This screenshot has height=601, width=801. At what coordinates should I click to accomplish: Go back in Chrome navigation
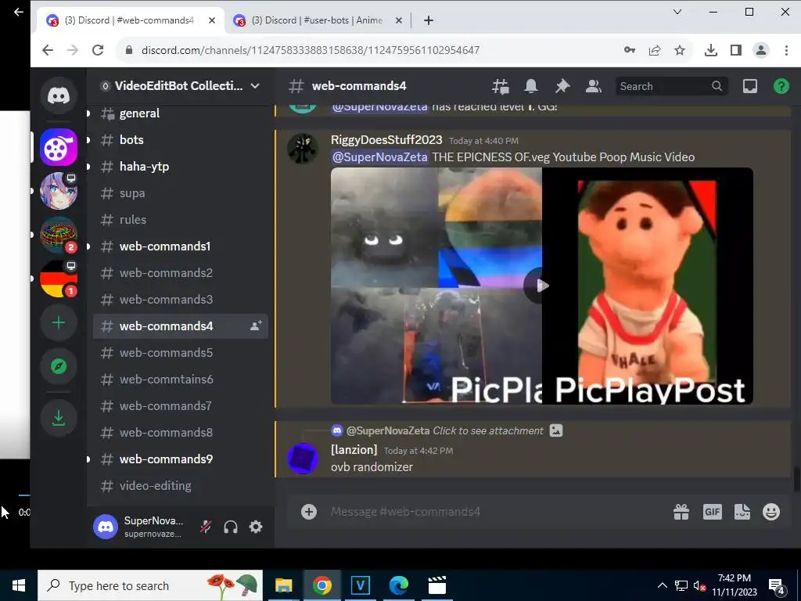pyautogui.click(x=48, y=50)
